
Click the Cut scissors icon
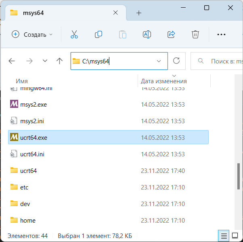pos(74,34)
